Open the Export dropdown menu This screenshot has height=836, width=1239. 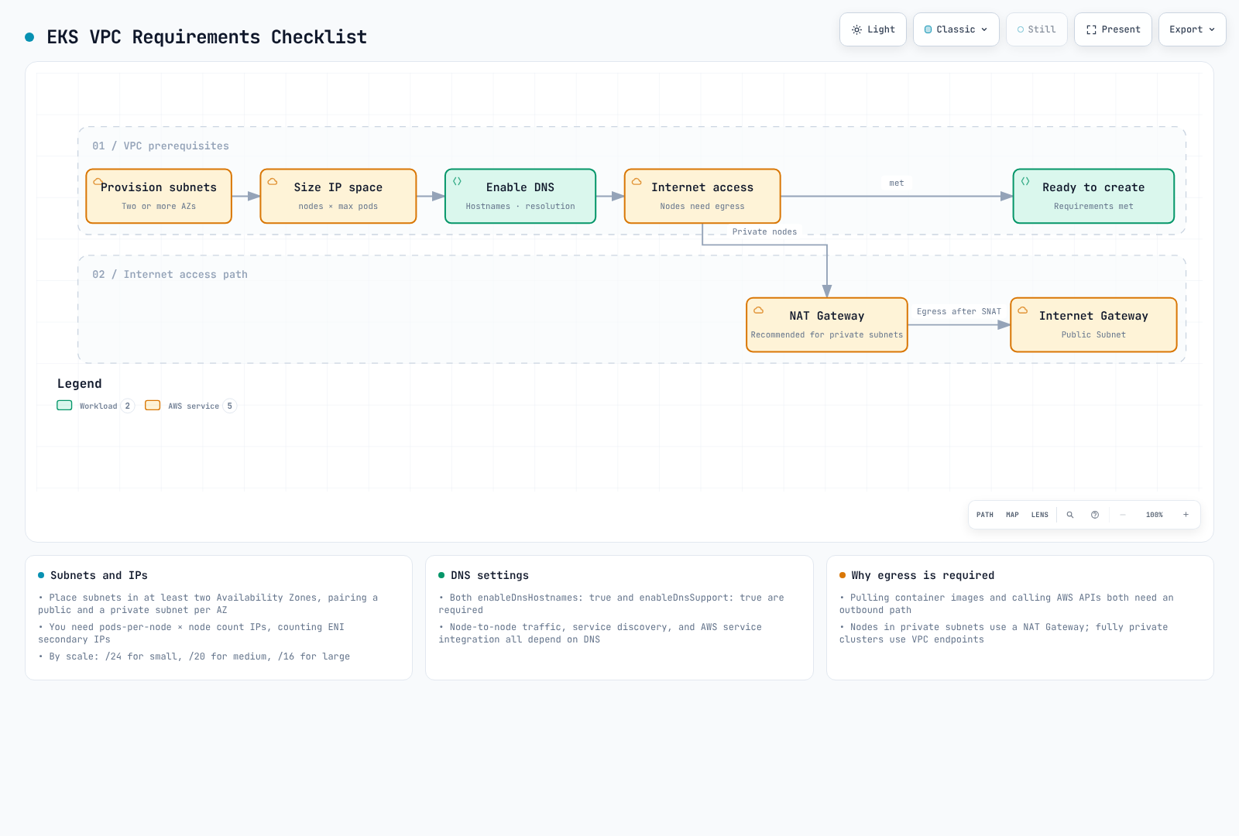[1193, 29]
